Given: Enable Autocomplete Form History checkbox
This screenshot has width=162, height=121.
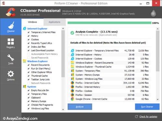Looking at the screenshot, I should pos(29,54).
